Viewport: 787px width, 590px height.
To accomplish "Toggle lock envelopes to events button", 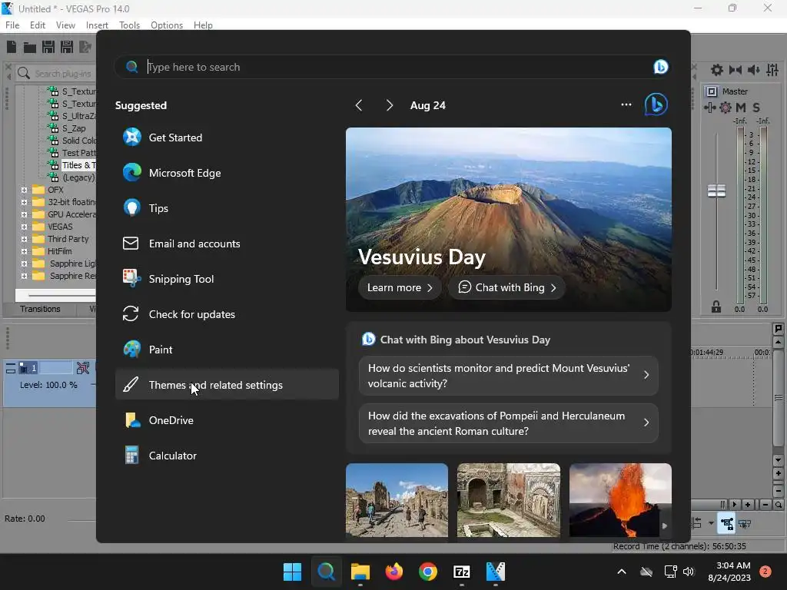I will tap(726, 524).
